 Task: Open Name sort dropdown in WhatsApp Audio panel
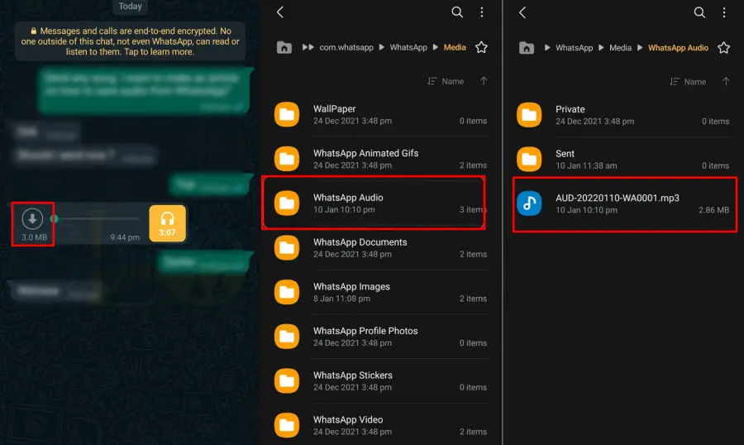point(688,82)
